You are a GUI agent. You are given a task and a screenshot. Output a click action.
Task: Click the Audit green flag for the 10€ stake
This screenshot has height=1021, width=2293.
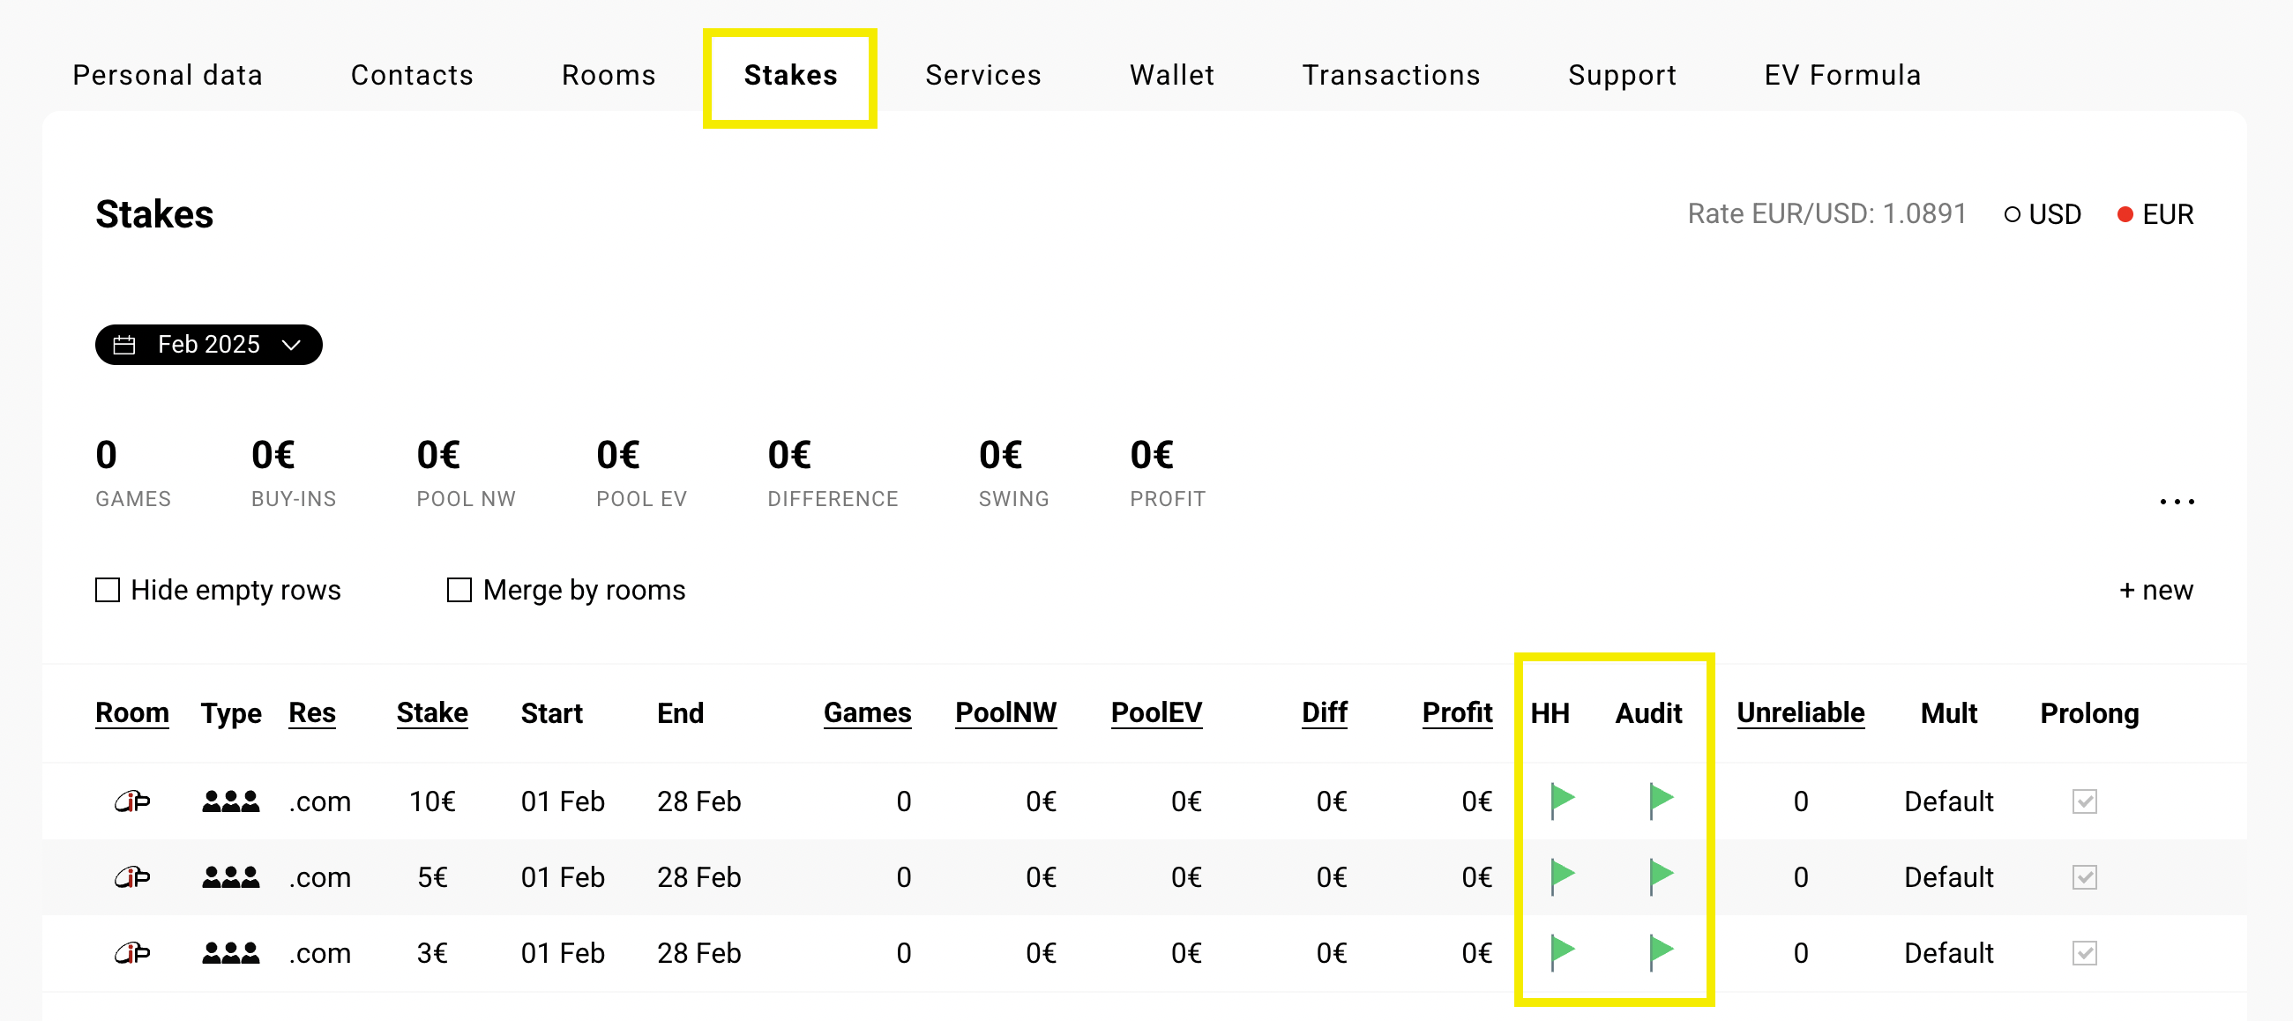[x=1661, y=801]
